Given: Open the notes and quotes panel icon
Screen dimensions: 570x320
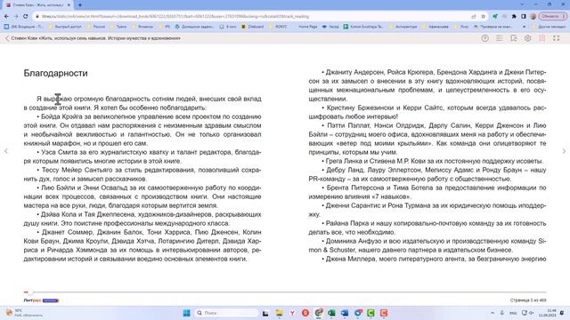Looking at the screenshot, I should pyautogui.click(x=514, y=38).
